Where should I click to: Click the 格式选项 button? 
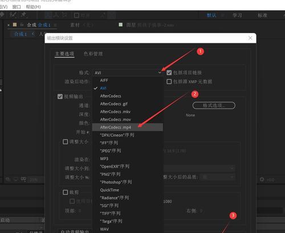214,105
